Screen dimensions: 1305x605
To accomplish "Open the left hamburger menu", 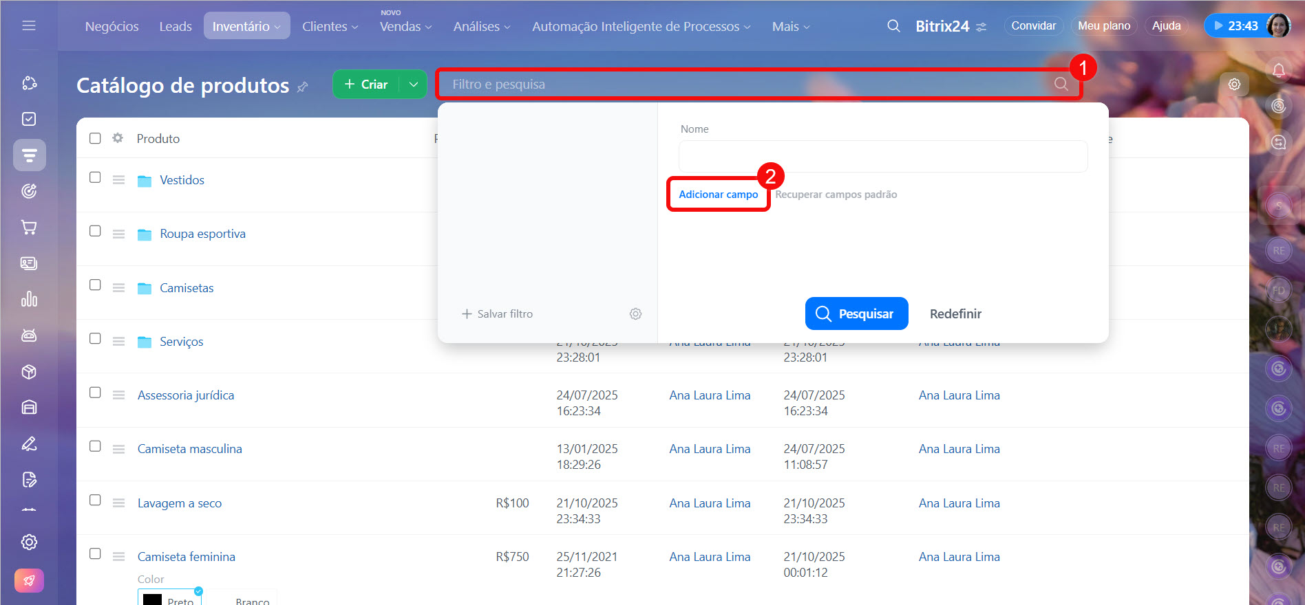I will pyautogui.click(x=29, y=26).
